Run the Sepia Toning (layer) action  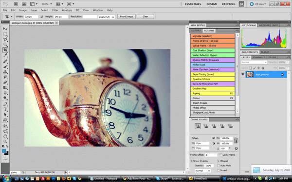click(x=213, y=74)
